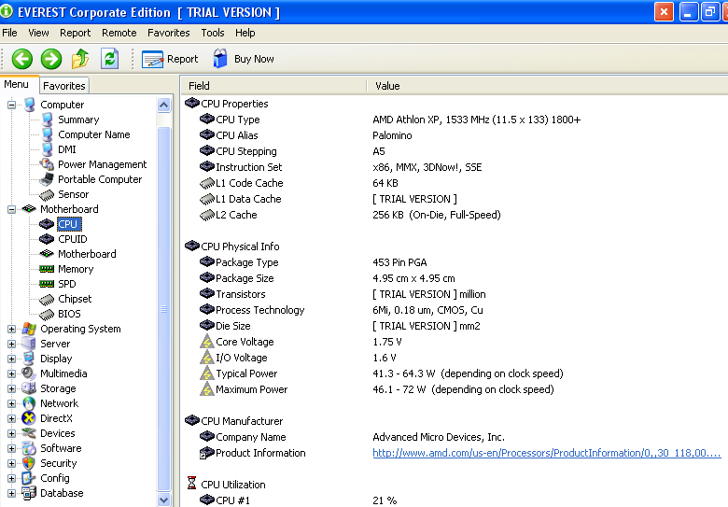The height and width of the screenshot is (507, 728).
Task: Click the DirectX icon in tree
Action: pos(29,418)
